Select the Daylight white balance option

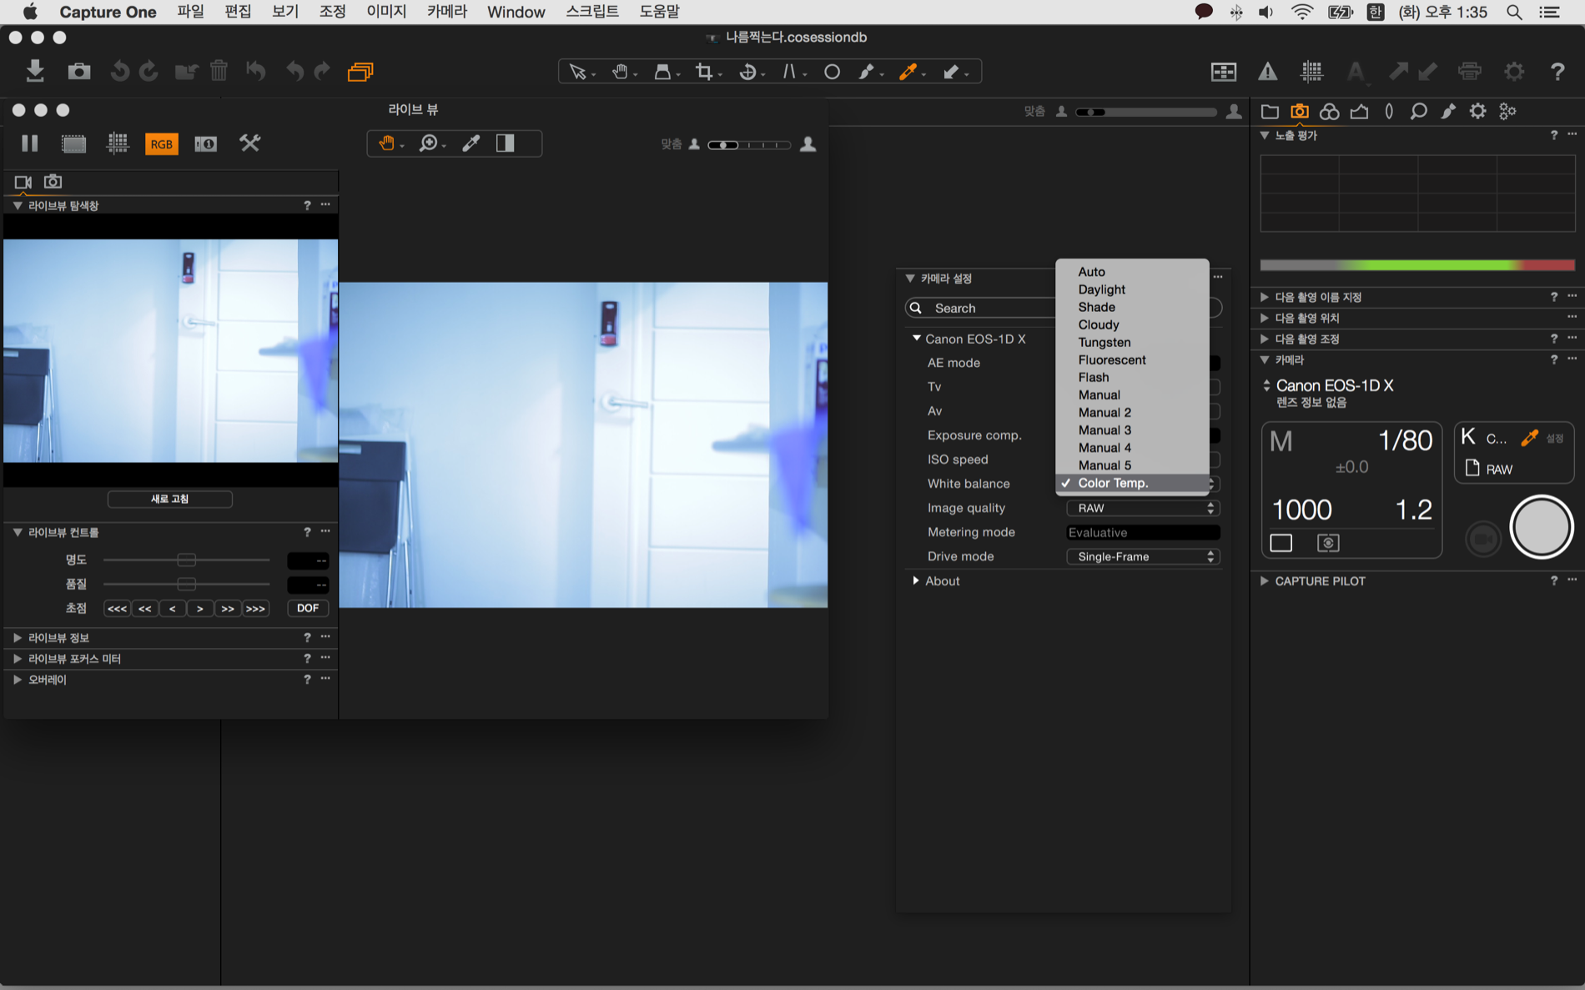(1101, 289)
